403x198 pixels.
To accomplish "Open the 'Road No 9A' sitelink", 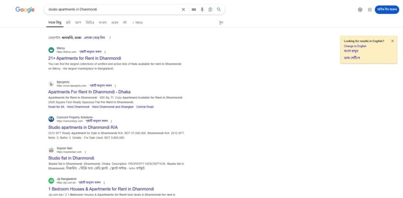I will click(x=56, y=107).
